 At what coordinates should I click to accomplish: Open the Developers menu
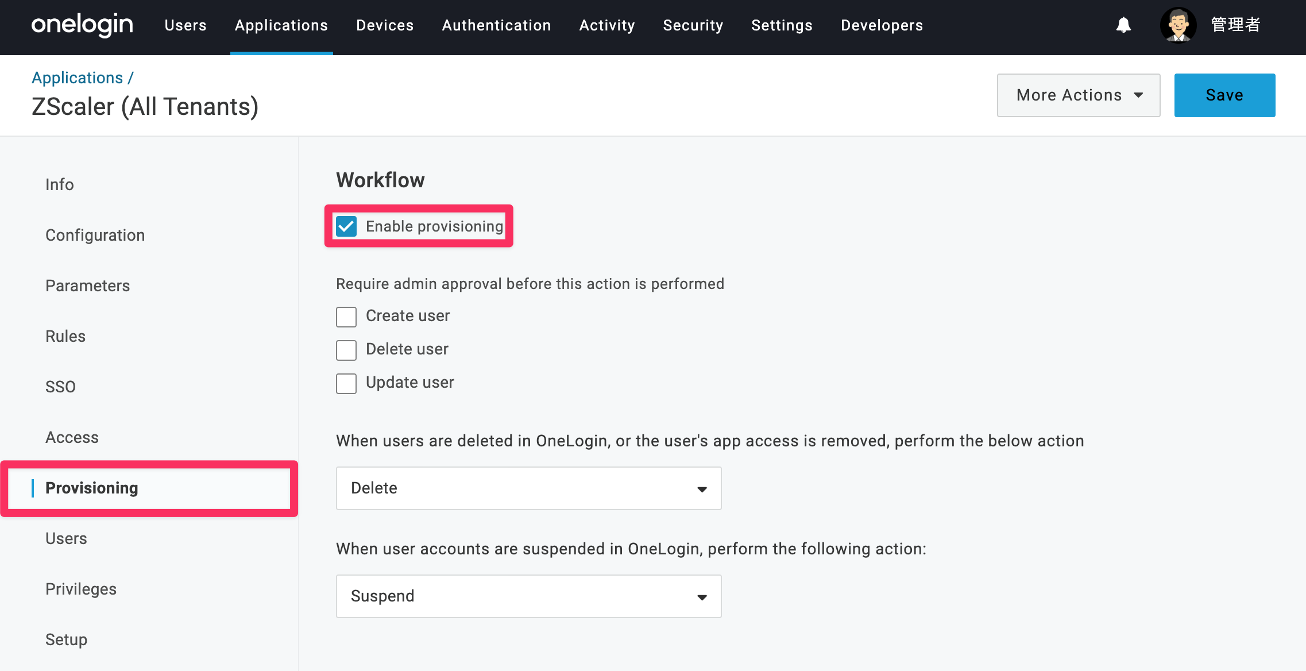(882, 25)
